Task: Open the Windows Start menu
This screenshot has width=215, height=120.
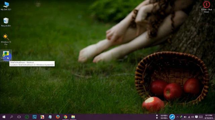Action: pyautogui.click(x=4, y=117)
